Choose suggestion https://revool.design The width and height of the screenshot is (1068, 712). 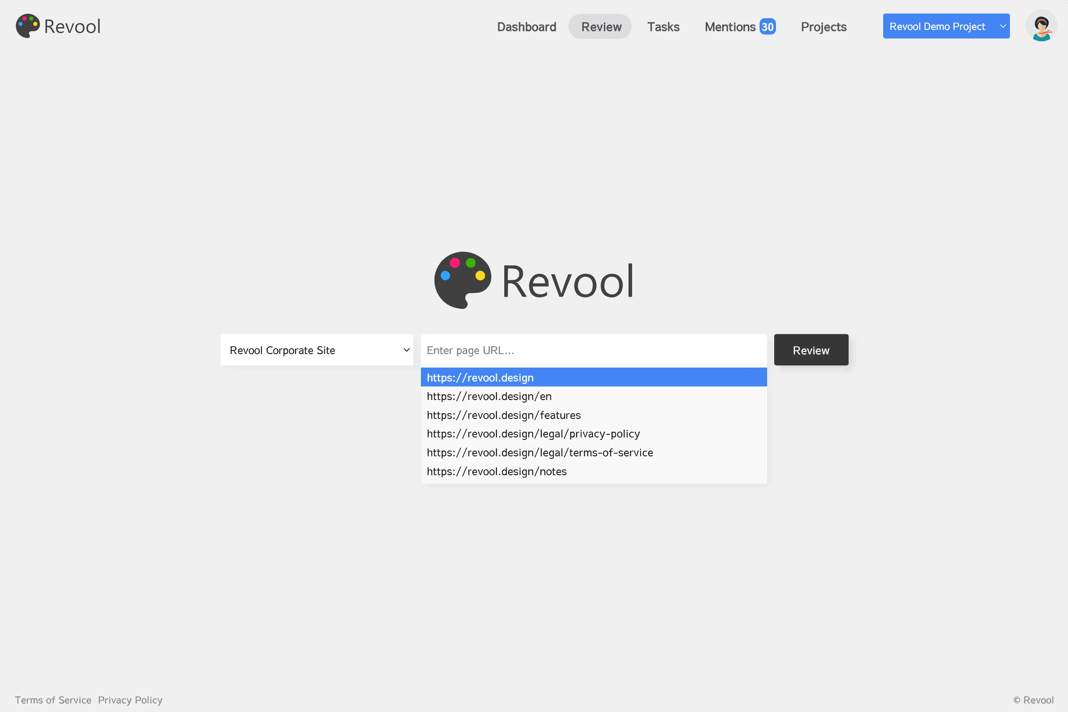click(594, 377)
